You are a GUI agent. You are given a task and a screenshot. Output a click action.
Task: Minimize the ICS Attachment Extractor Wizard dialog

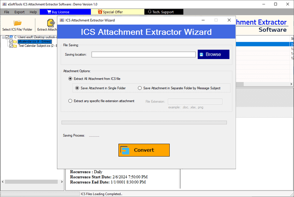(203, 20)
